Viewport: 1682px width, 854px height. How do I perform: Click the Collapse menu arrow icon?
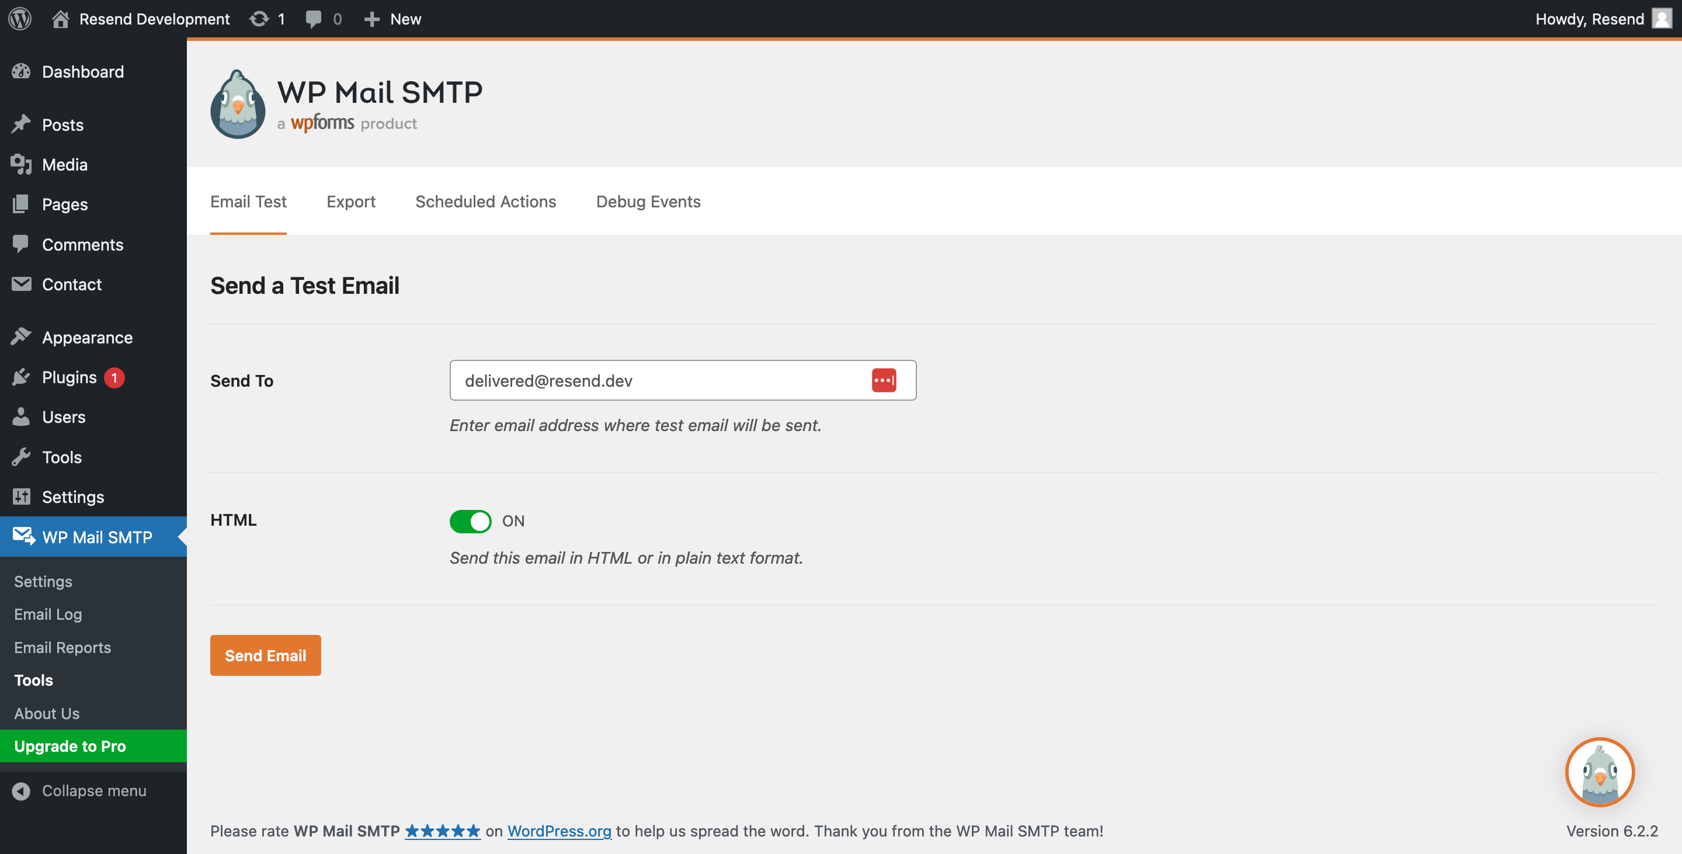coord(22,791)
